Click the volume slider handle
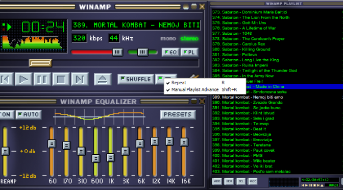 (x=117, y=52)
